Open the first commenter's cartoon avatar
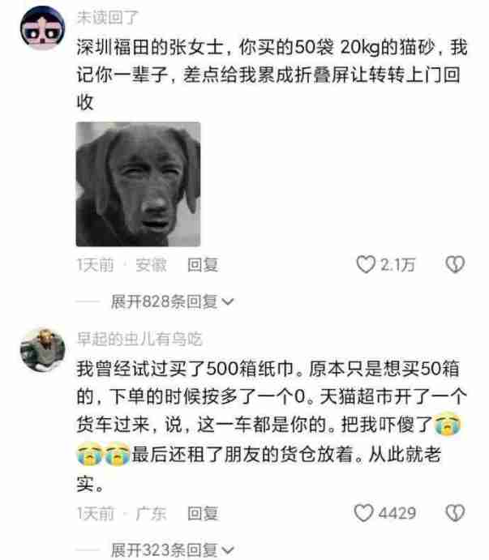489x560 pixels. coord(42,28)
